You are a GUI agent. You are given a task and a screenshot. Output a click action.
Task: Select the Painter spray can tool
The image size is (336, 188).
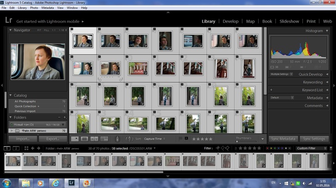(117, 139)
